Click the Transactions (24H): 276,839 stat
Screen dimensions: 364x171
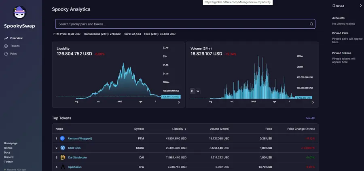[x=102, y=34]
